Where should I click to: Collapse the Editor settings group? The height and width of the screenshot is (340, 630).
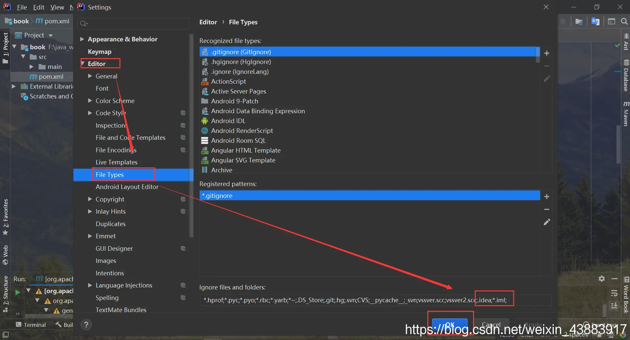point(83,63)
